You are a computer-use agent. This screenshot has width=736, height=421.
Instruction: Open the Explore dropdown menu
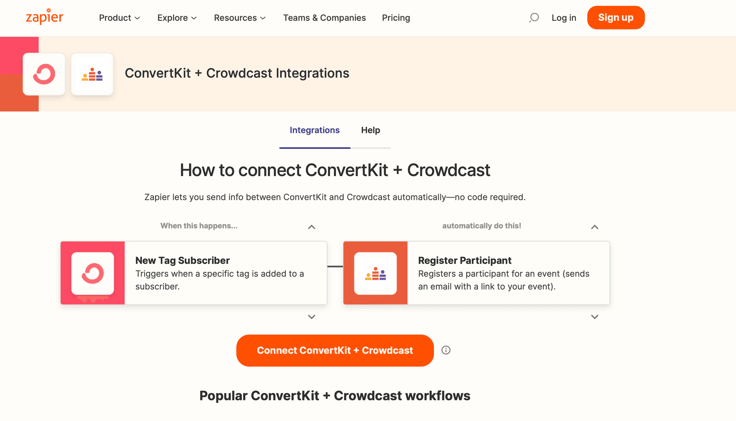177,18
